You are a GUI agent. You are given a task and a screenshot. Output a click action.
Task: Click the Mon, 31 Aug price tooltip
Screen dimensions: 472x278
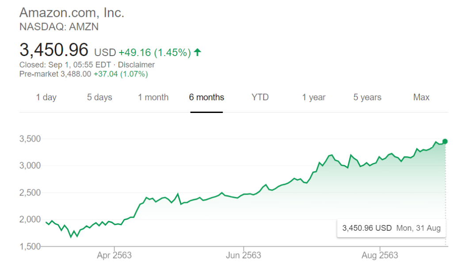(x=391, y=228)
